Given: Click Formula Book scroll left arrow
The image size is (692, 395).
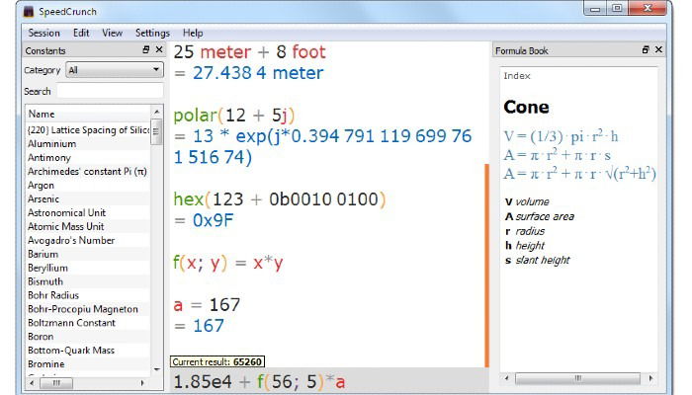Looking at the screenshot, I should pos(506,378).
